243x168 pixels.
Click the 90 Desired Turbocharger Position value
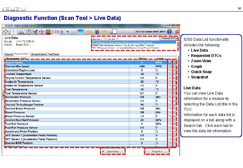[142, 105]
